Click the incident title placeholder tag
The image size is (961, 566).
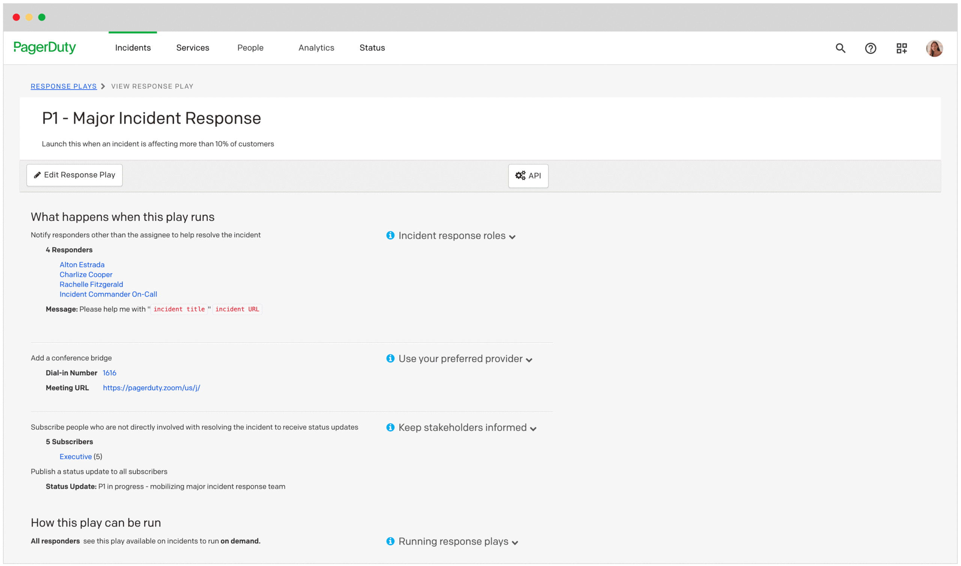tap(179, 309)
